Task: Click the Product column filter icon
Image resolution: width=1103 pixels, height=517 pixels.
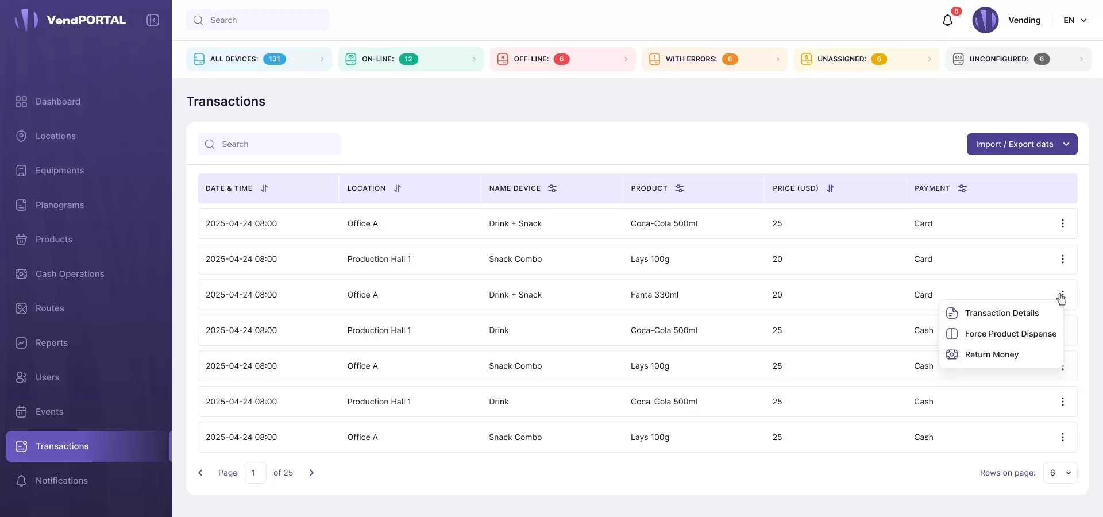Action: click(679, 188)
